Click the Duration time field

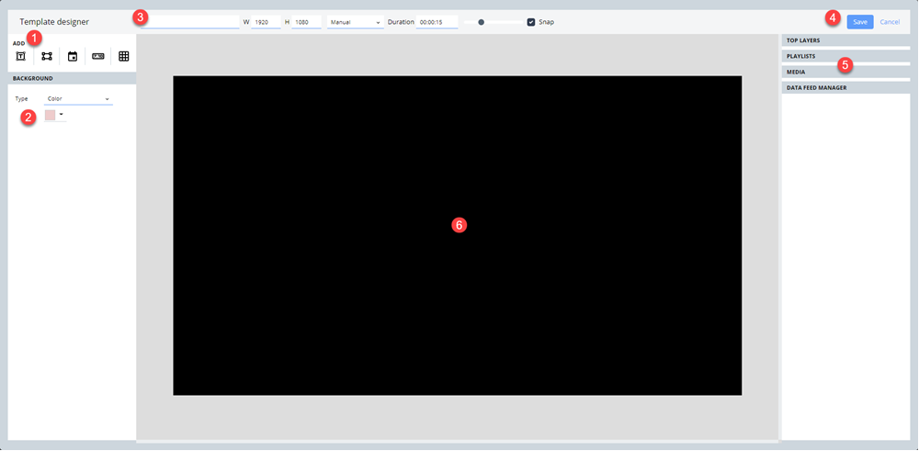[x=437, y=22]
